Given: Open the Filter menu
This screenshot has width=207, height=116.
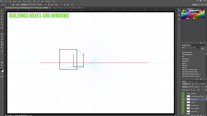Looking at the screenshot, I should [x=34, y=1].
